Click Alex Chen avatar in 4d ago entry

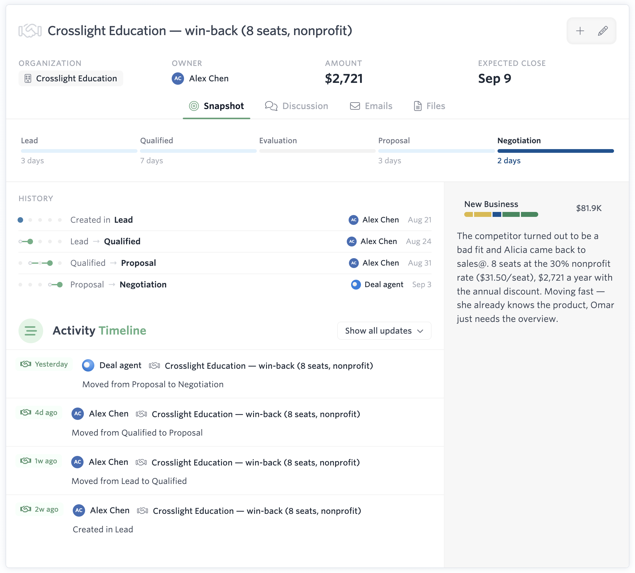point(78,414)
